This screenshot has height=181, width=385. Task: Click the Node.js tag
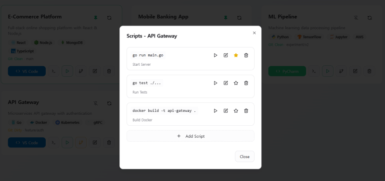pyautogui.click(x=43, y=43)
